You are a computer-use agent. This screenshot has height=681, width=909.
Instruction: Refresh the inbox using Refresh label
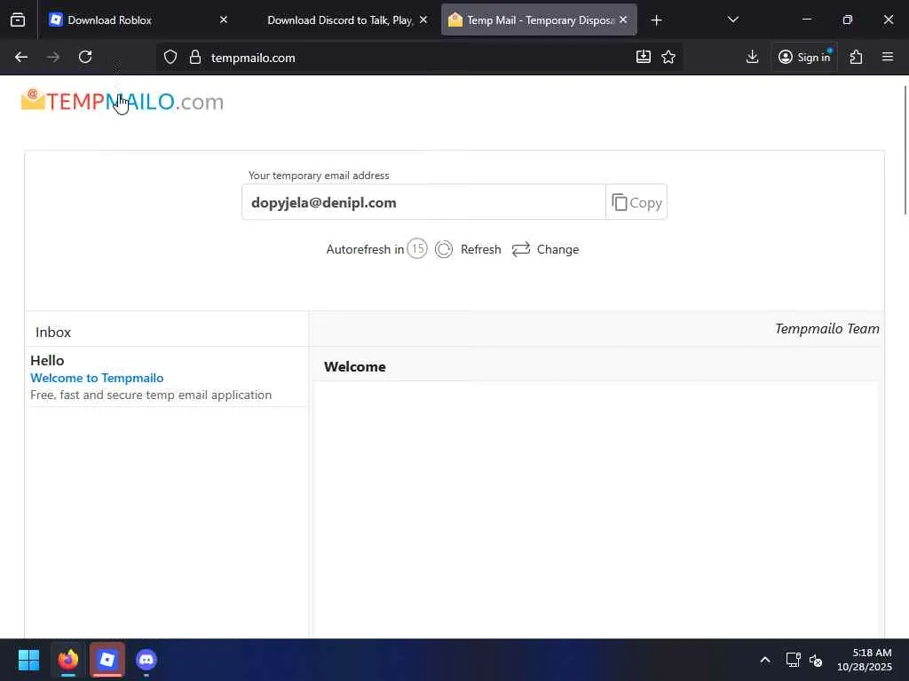point(480,249)
